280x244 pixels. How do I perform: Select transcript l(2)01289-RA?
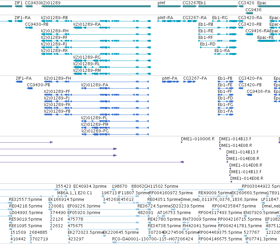pyautogui.click(x=87, y=24)
